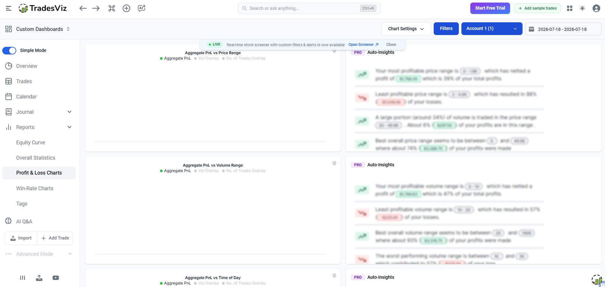
Task: Toggle Simple Mode switch
Action: pyautogui.click(x=9, y=51)
